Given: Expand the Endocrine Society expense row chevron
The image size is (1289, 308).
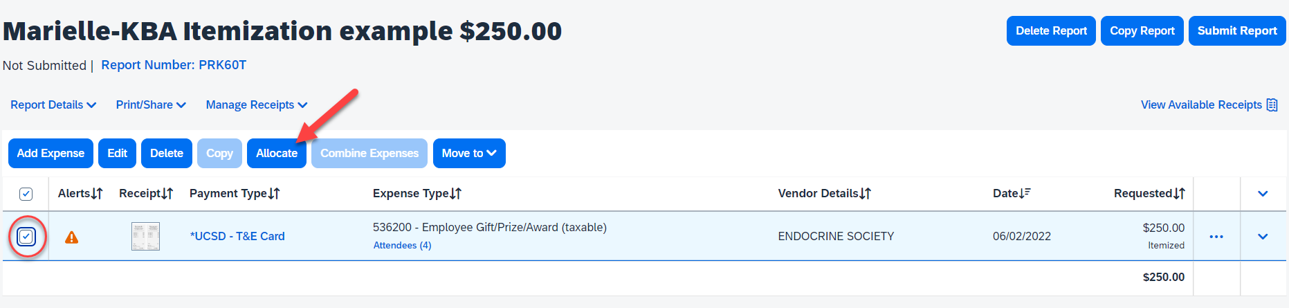Looking at the screenshot, I should pyautogui.click(x=1263, y=237).
